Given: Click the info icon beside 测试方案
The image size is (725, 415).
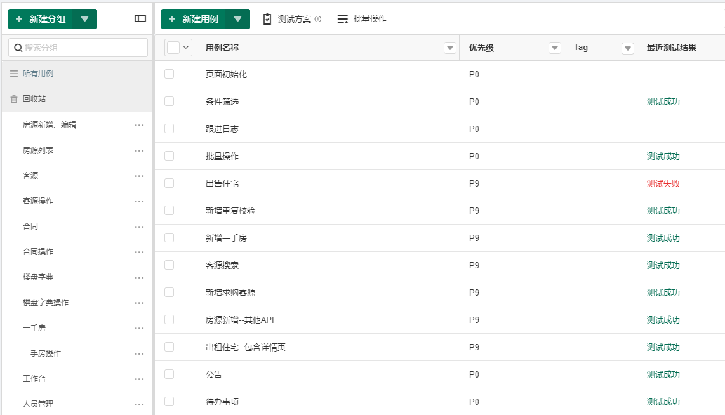Looking at the screenshot, I should point(317,19).
